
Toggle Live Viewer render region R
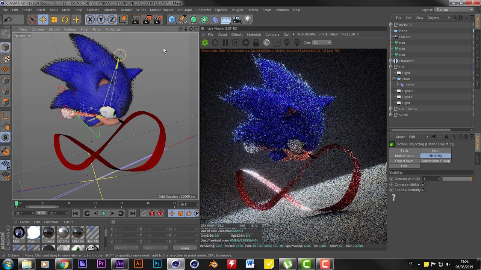point(236,43)
